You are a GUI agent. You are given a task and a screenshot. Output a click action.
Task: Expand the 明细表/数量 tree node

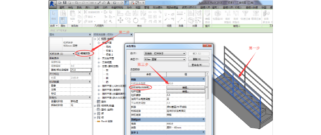click(x=95, y=106)
